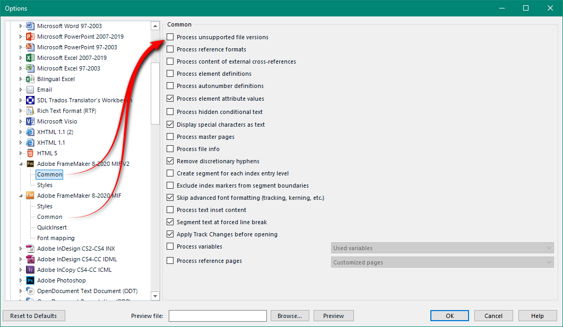The height and width of the screenshot is (327, 563).
Task: Expand the Adobe InDesign CS2-CS4 INX node
Action: coord(21,249)
